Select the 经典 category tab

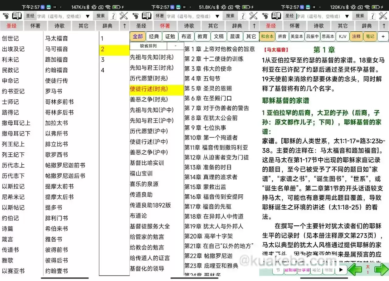(154, 36)
